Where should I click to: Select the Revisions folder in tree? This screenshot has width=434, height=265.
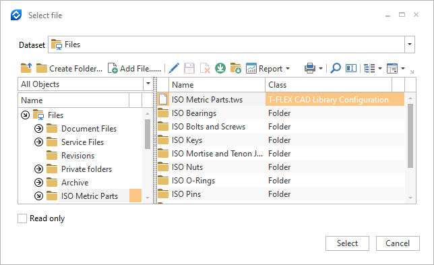coord(77,156)
